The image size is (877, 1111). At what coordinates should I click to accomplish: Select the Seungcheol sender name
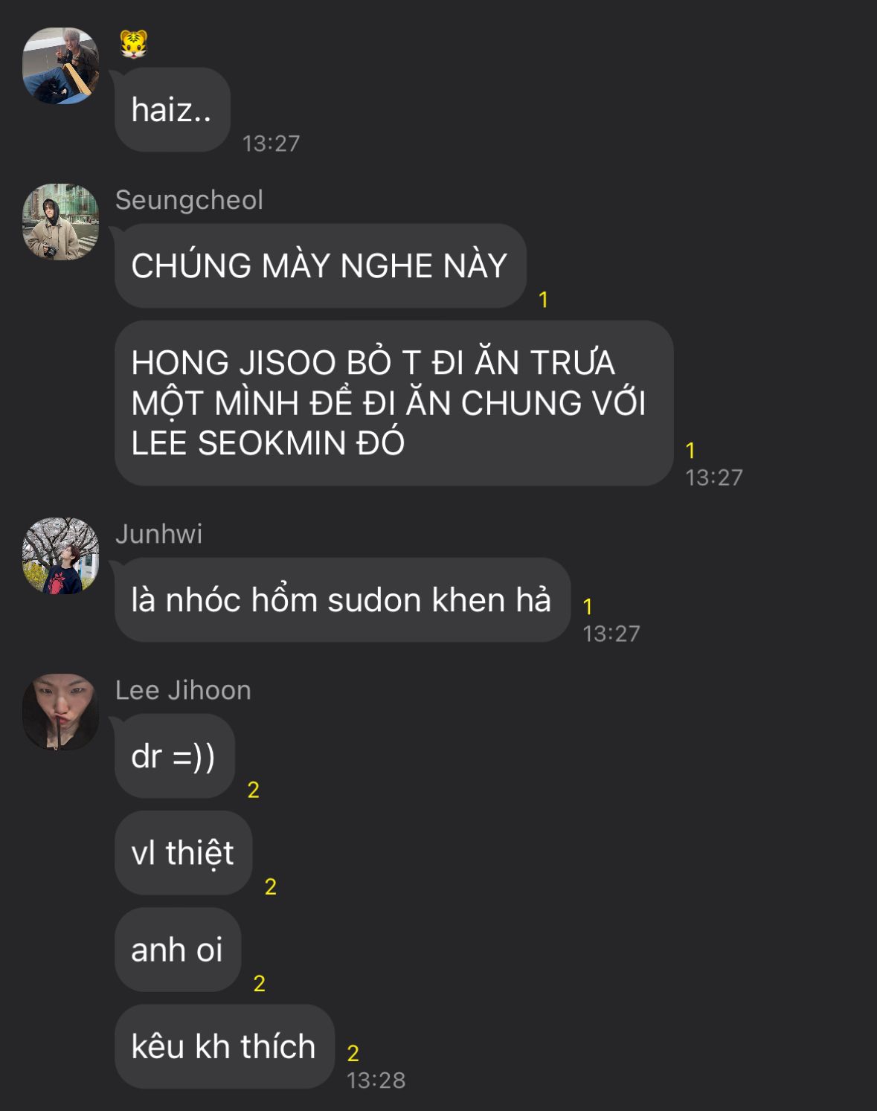click(189, 200)
